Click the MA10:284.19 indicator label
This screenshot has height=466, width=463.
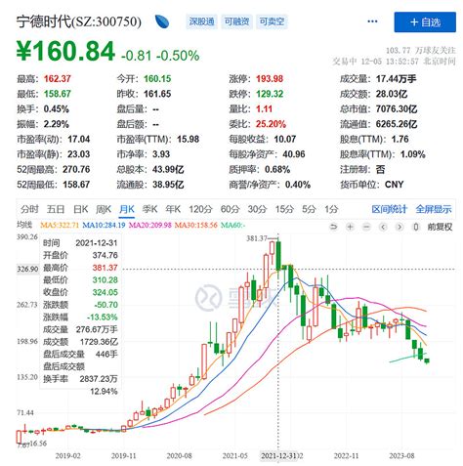[x=104, y=225]
